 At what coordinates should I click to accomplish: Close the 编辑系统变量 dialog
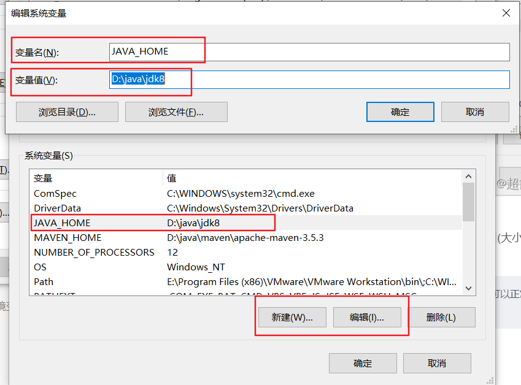[x=506, y=13]
